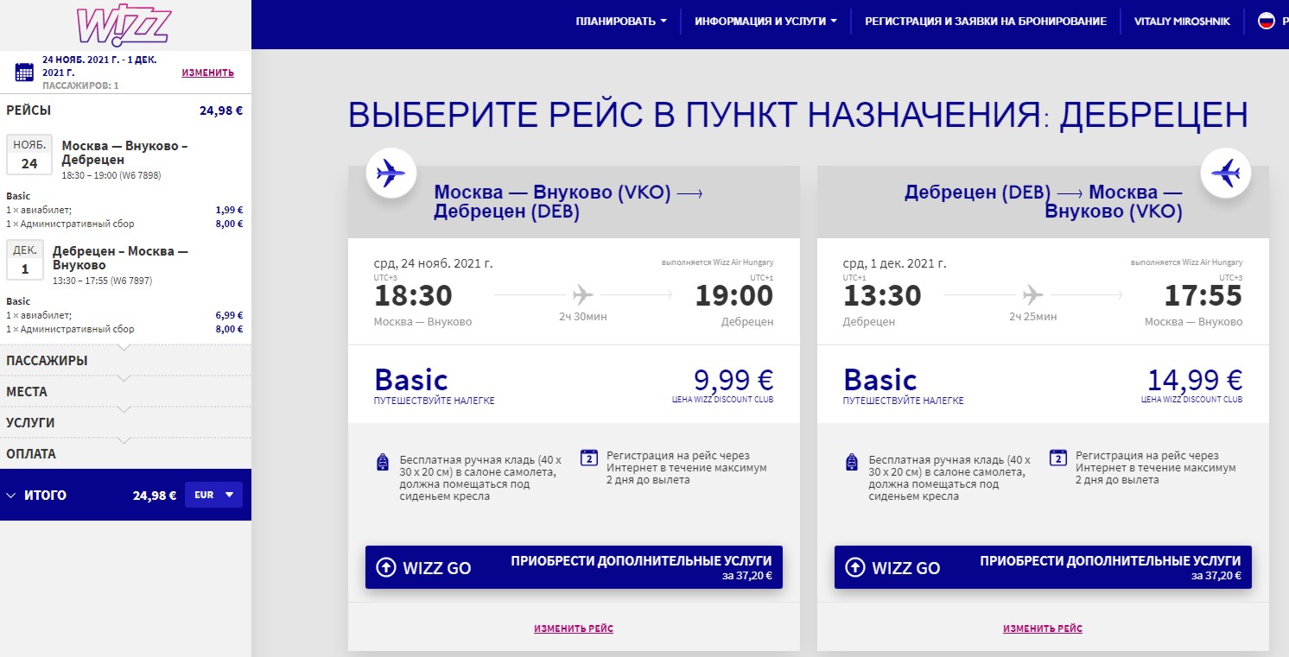Click the check-in calendar icon in return card
Screen dimensions: 1289x657
point(1058,458)
